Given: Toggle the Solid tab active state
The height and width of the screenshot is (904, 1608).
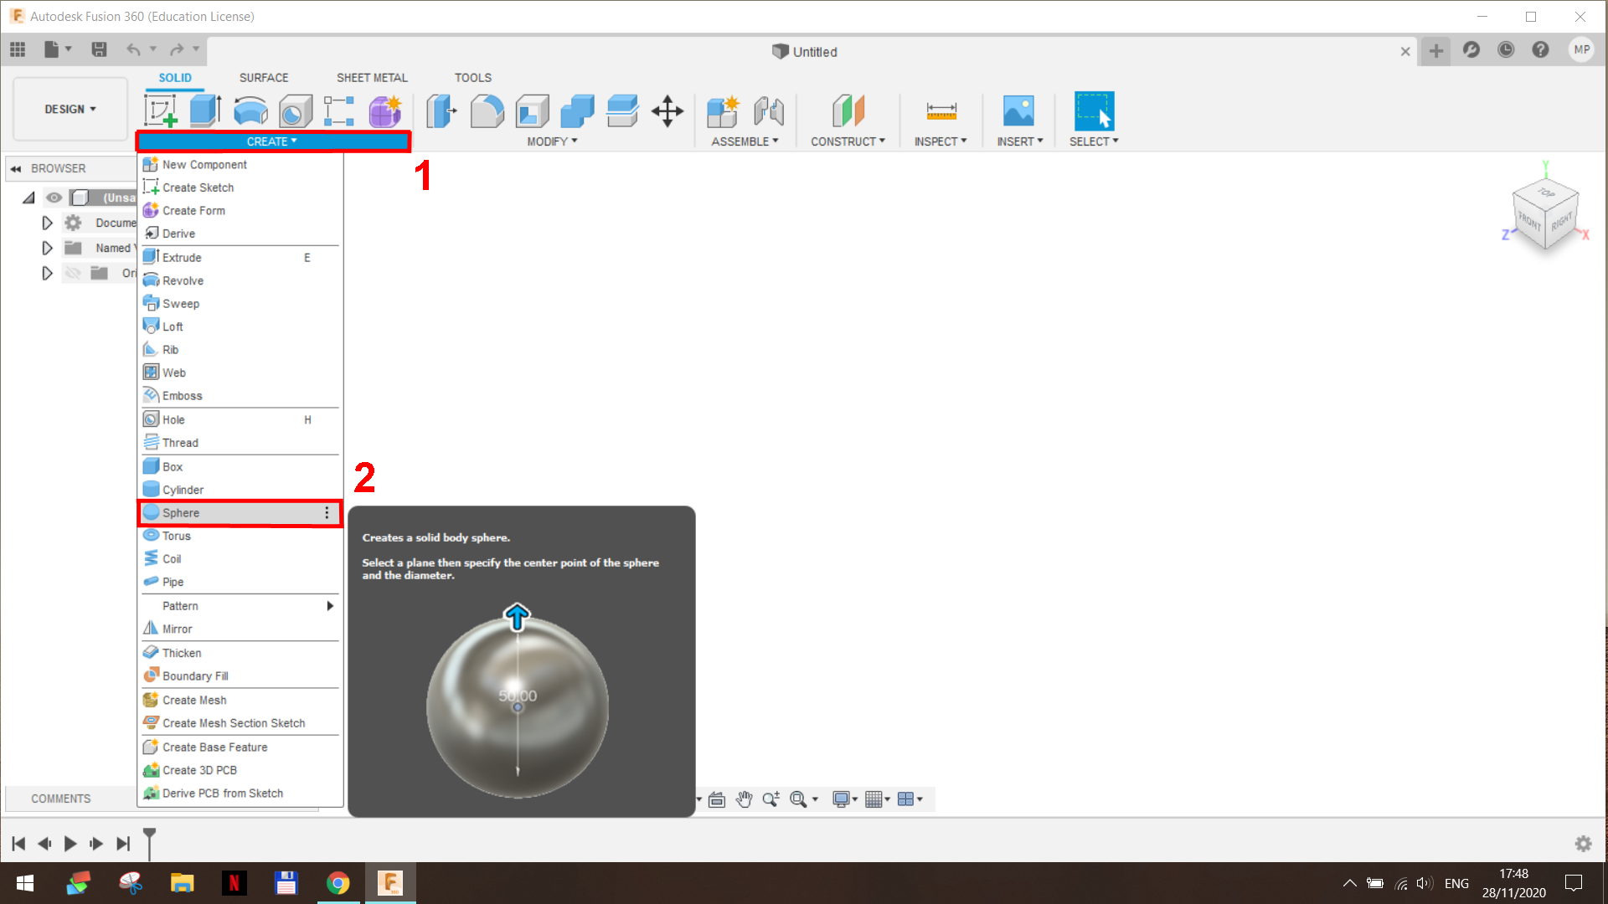Looking at the screenshot, I should coord(174,76).
